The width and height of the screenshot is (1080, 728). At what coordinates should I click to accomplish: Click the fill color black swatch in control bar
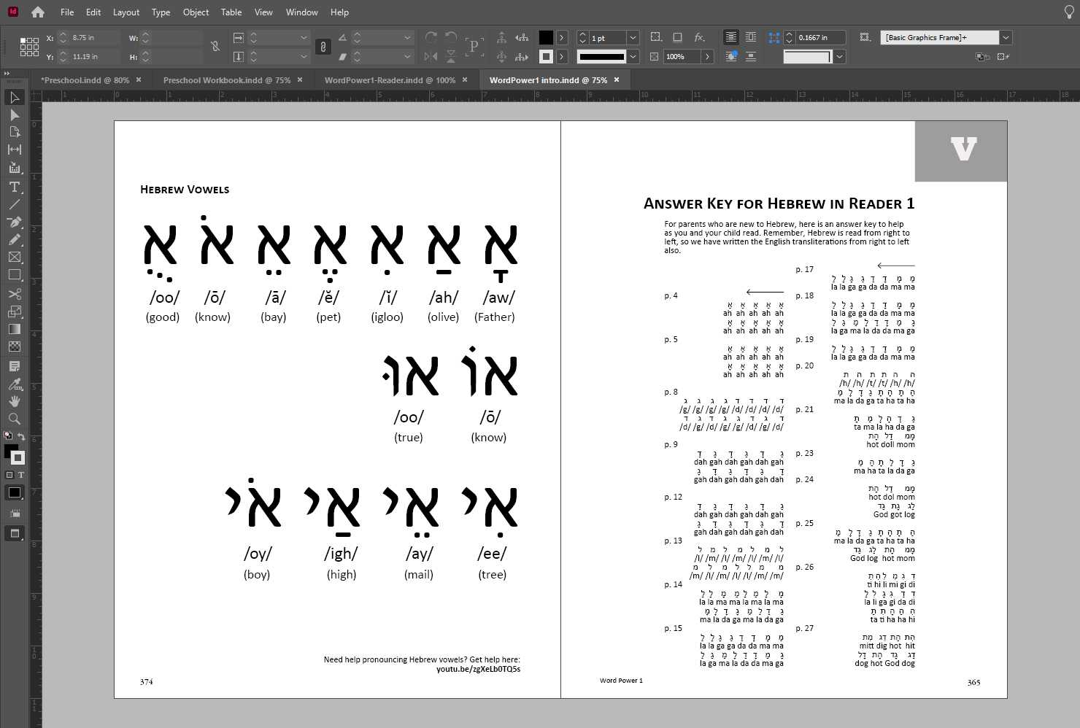click(x=546, y=37)
